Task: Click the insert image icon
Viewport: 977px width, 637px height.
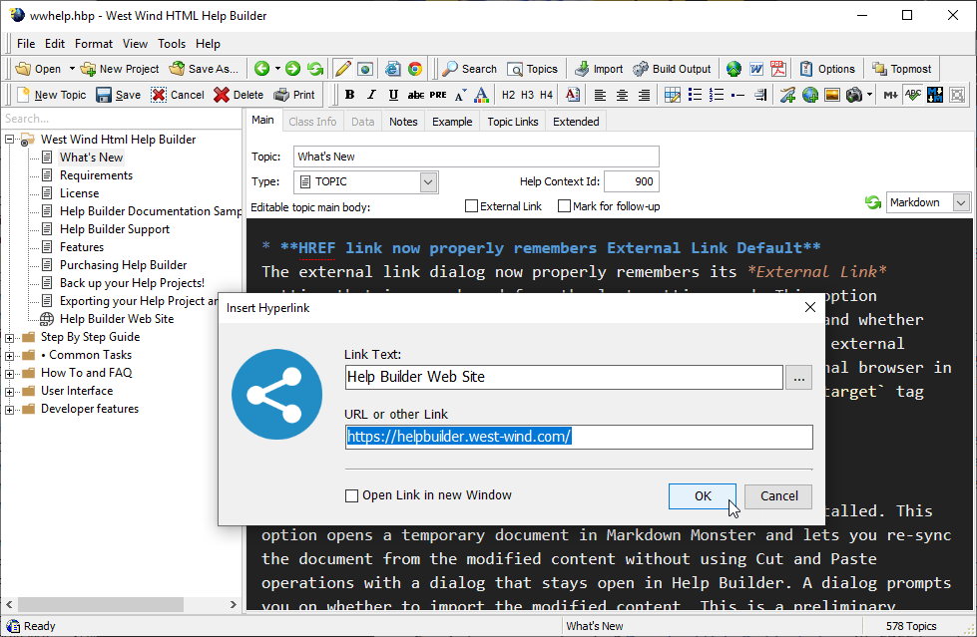Action: click(832, 95)
